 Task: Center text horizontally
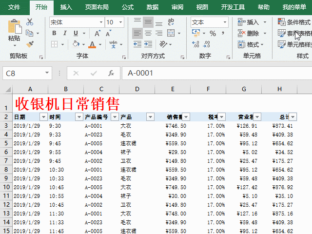(148, 33)
